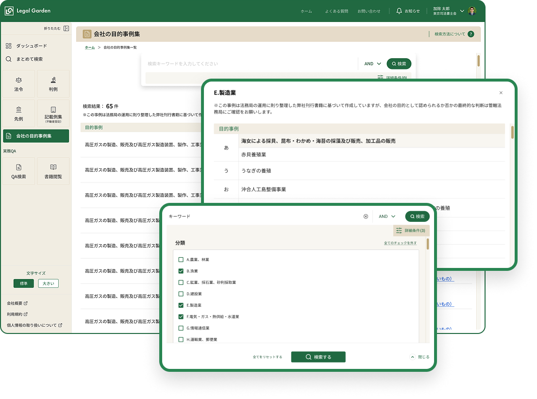
Task: Clear keyword with the circled X icon
Action: point(366,216)
